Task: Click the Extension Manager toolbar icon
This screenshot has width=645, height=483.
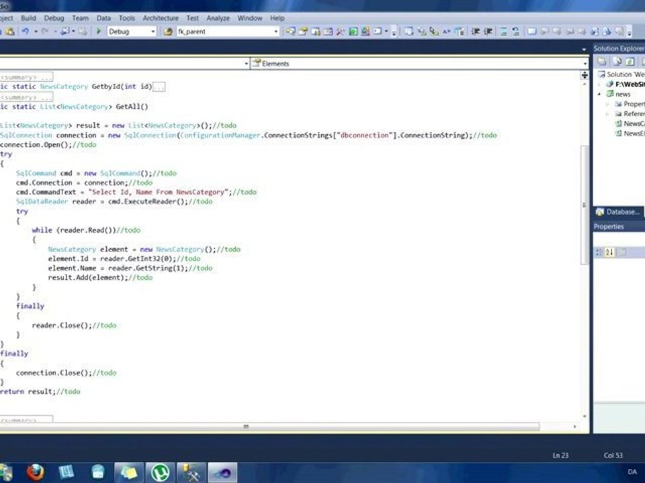Action: coord(365,32)
